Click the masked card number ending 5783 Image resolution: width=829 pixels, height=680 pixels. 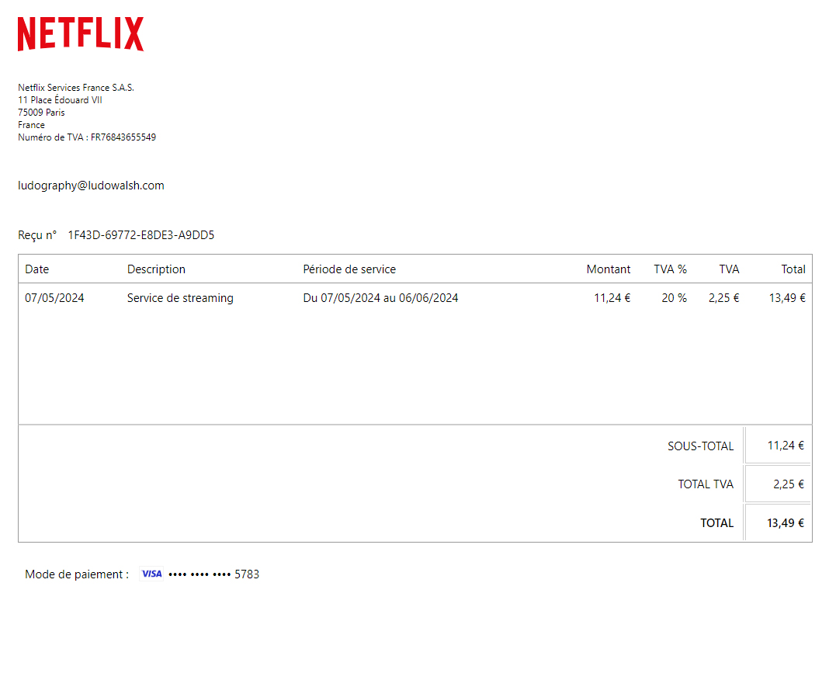click(x=213, y=574)
